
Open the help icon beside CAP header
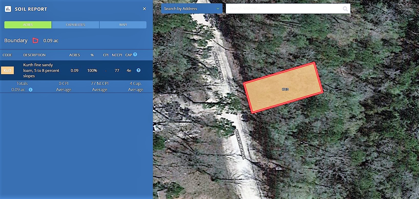135,54
